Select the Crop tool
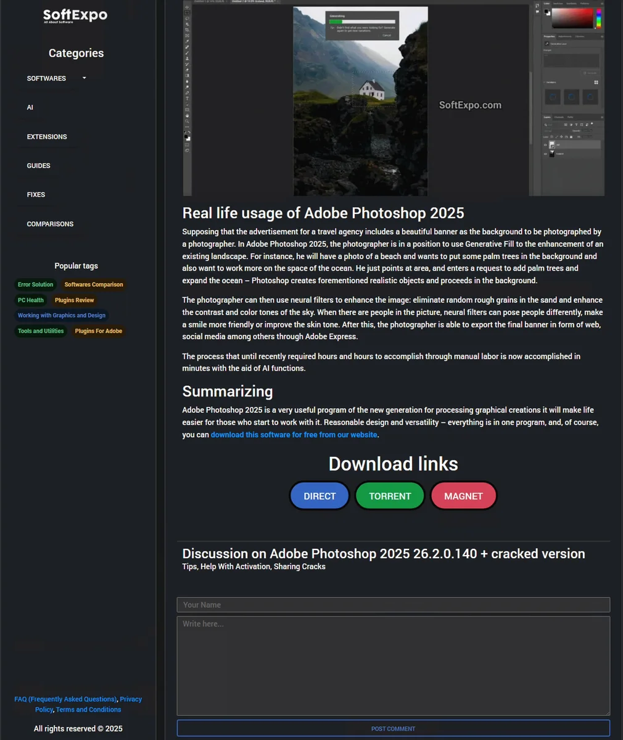This screenshot has height=740, width=623. [187, 30]
